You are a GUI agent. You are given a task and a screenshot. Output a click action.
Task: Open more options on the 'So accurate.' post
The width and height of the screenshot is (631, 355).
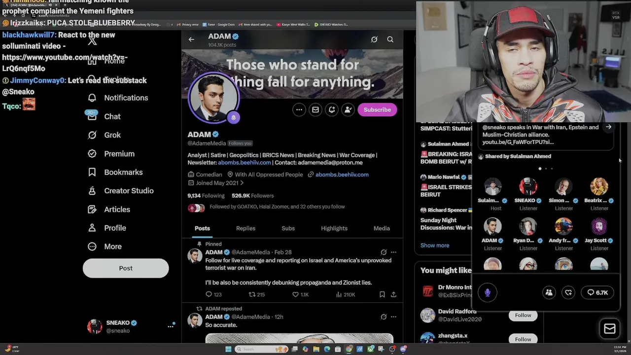[x=393, y=317]
